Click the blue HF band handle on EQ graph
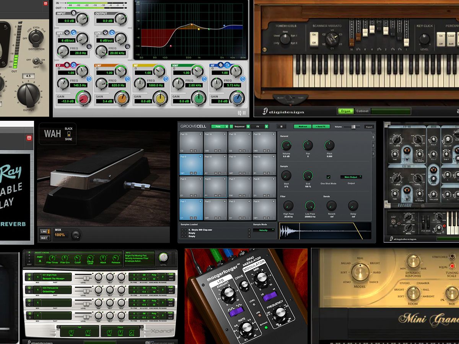This screenshot has width=459, height=344. point(224,26)
